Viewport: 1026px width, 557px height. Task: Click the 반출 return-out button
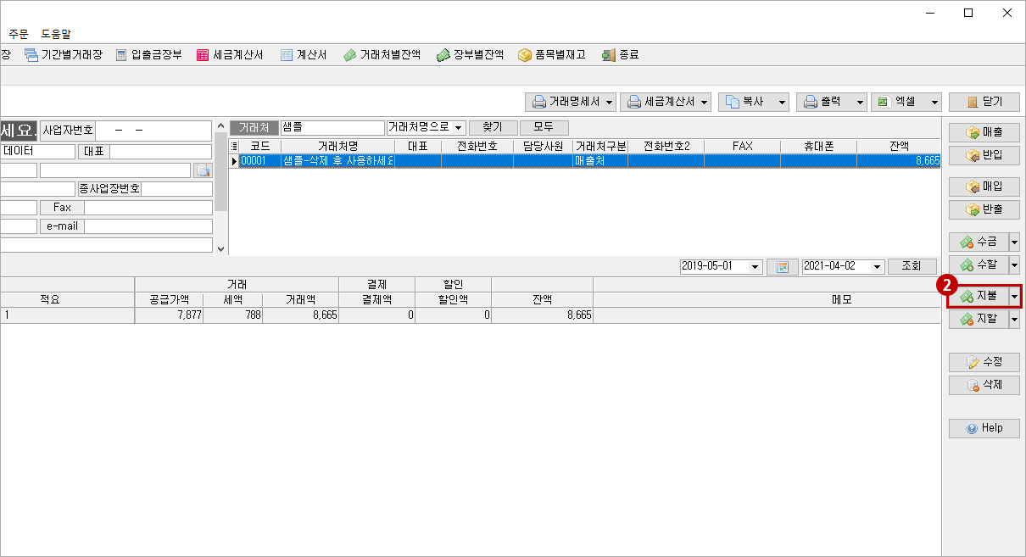tap(984, 209)
